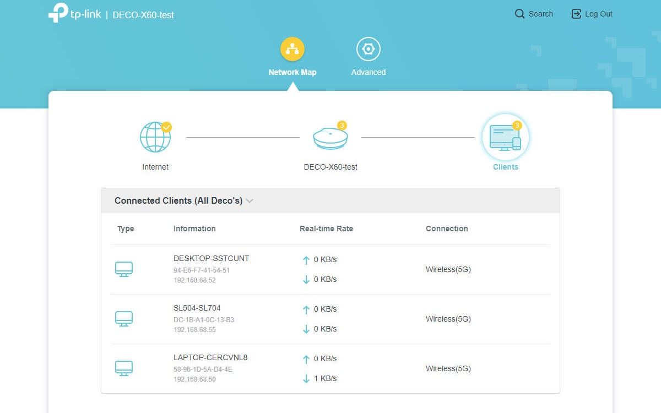Click the Log Out icon

click(x=576, y=14)
